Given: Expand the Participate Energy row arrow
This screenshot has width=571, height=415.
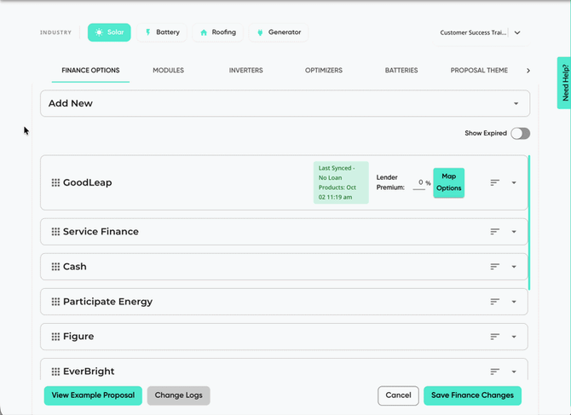Looking at the screenshot, I should [514, 302].
